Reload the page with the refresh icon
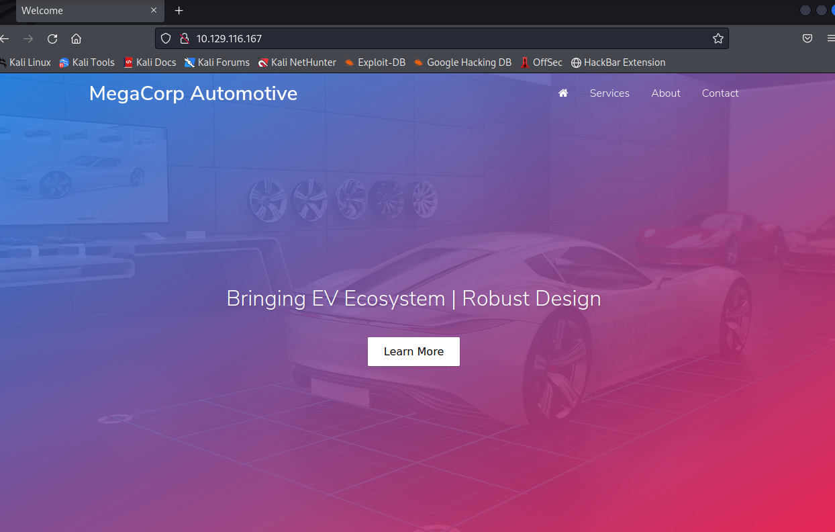Image resolution: width=835 pixels, height=532 pixels. pos(52,38)
